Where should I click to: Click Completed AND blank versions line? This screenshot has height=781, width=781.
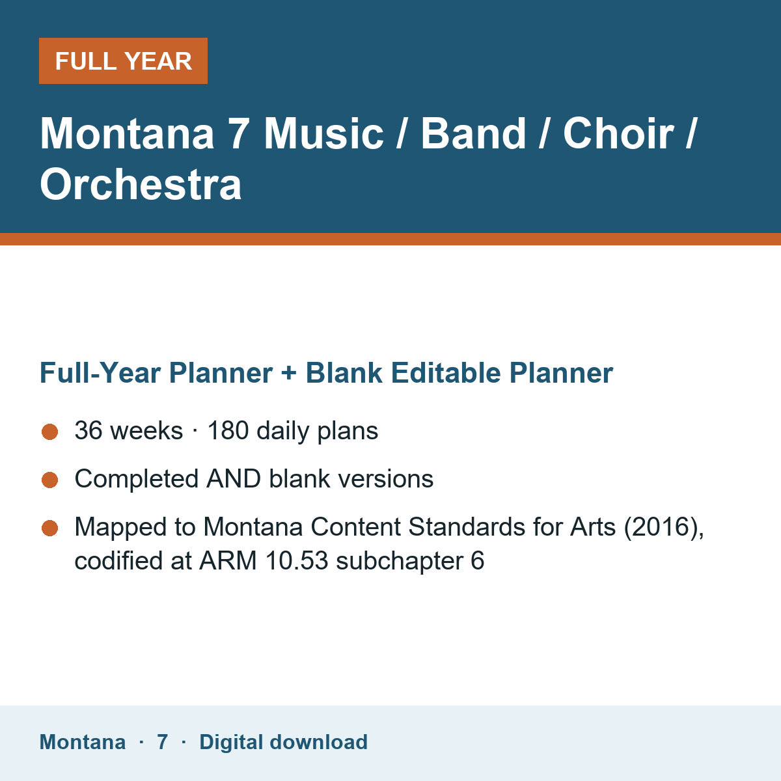tap(254, 479)
